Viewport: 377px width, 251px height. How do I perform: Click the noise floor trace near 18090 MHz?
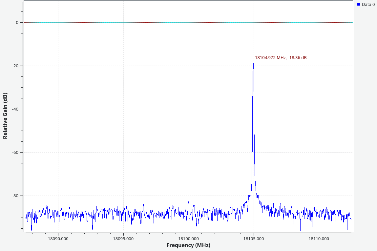(x=58, y=213)
